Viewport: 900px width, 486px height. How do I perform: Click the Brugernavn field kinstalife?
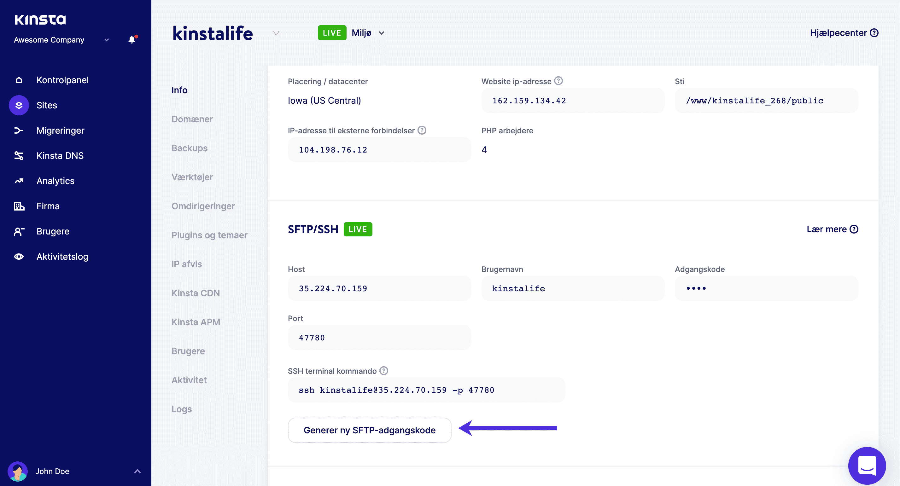[573, 288]
